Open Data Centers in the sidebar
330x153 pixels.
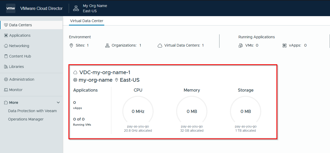coord(31,25)
